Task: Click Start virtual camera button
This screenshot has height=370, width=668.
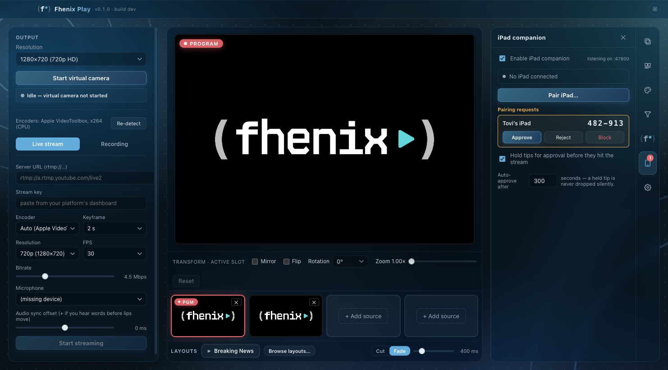Action: tap(81, 78)
